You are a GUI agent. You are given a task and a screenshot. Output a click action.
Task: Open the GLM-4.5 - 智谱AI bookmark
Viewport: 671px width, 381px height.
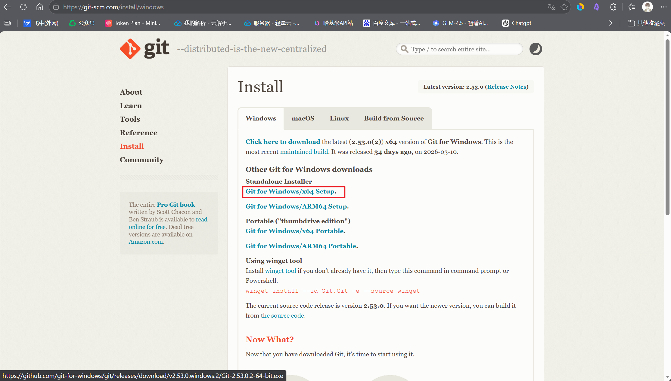460,23
